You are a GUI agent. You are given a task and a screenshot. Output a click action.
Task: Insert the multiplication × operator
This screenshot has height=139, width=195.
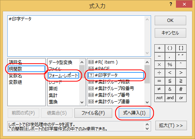159,64
